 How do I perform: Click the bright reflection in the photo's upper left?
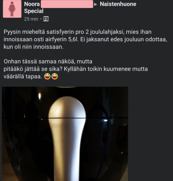(40, 96)
